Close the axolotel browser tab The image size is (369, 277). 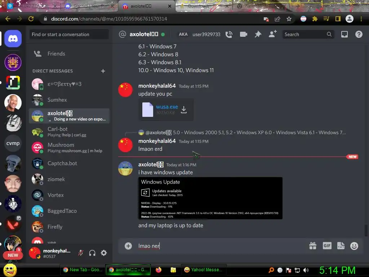(x=169, y=6)
